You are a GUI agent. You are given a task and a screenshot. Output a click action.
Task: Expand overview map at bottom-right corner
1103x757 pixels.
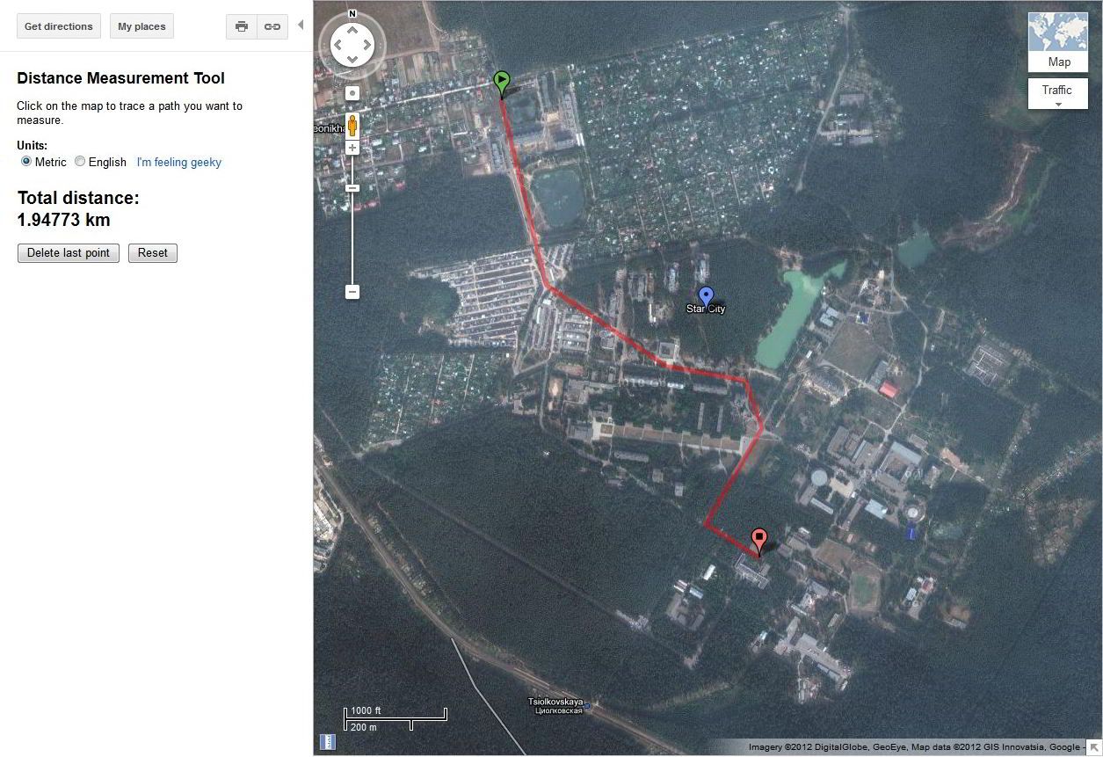(x=1094, y=747)
